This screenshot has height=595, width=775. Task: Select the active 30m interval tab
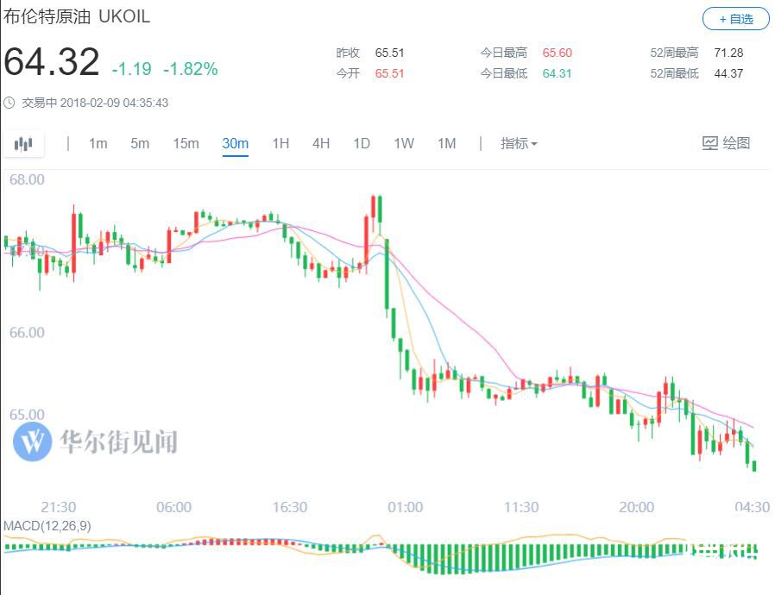point(236,144)
